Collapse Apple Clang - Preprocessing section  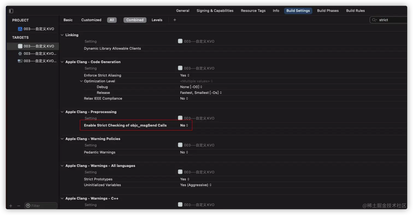click(62, 112)
